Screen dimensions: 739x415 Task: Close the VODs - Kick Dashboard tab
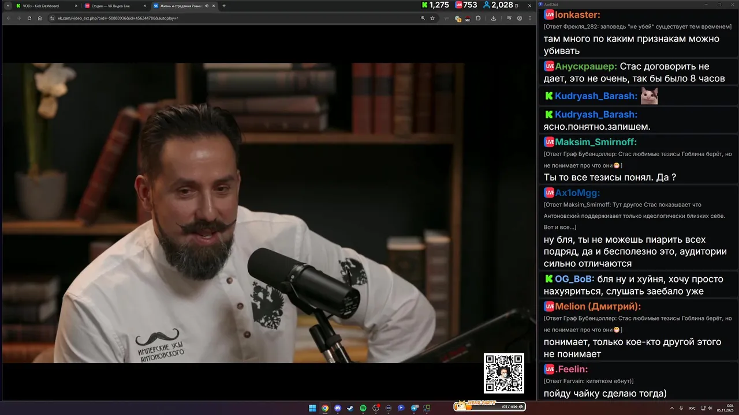(76, 6)
